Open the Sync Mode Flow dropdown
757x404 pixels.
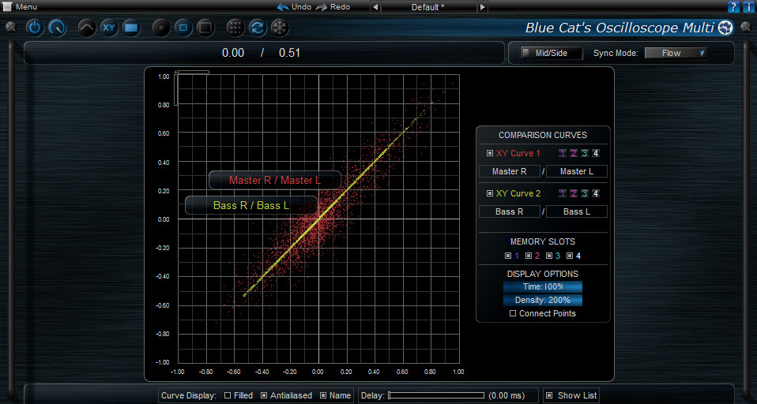pyautogui.click(x=676, y=53)
